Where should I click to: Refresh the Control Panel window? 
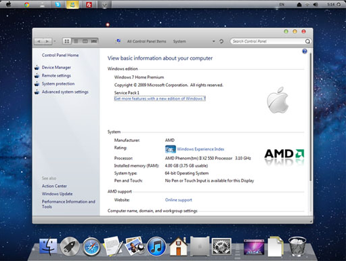(221, 41)
